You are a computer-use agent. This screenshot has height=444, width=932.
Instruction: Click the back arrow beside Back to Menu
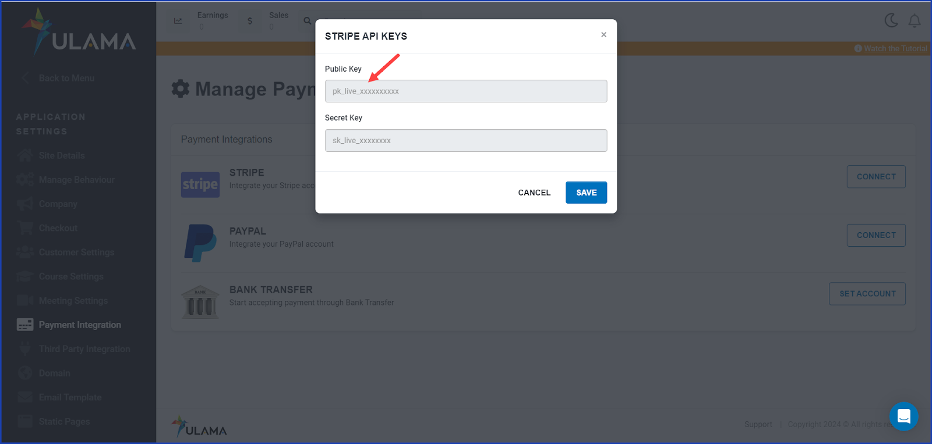pos(25,78)
